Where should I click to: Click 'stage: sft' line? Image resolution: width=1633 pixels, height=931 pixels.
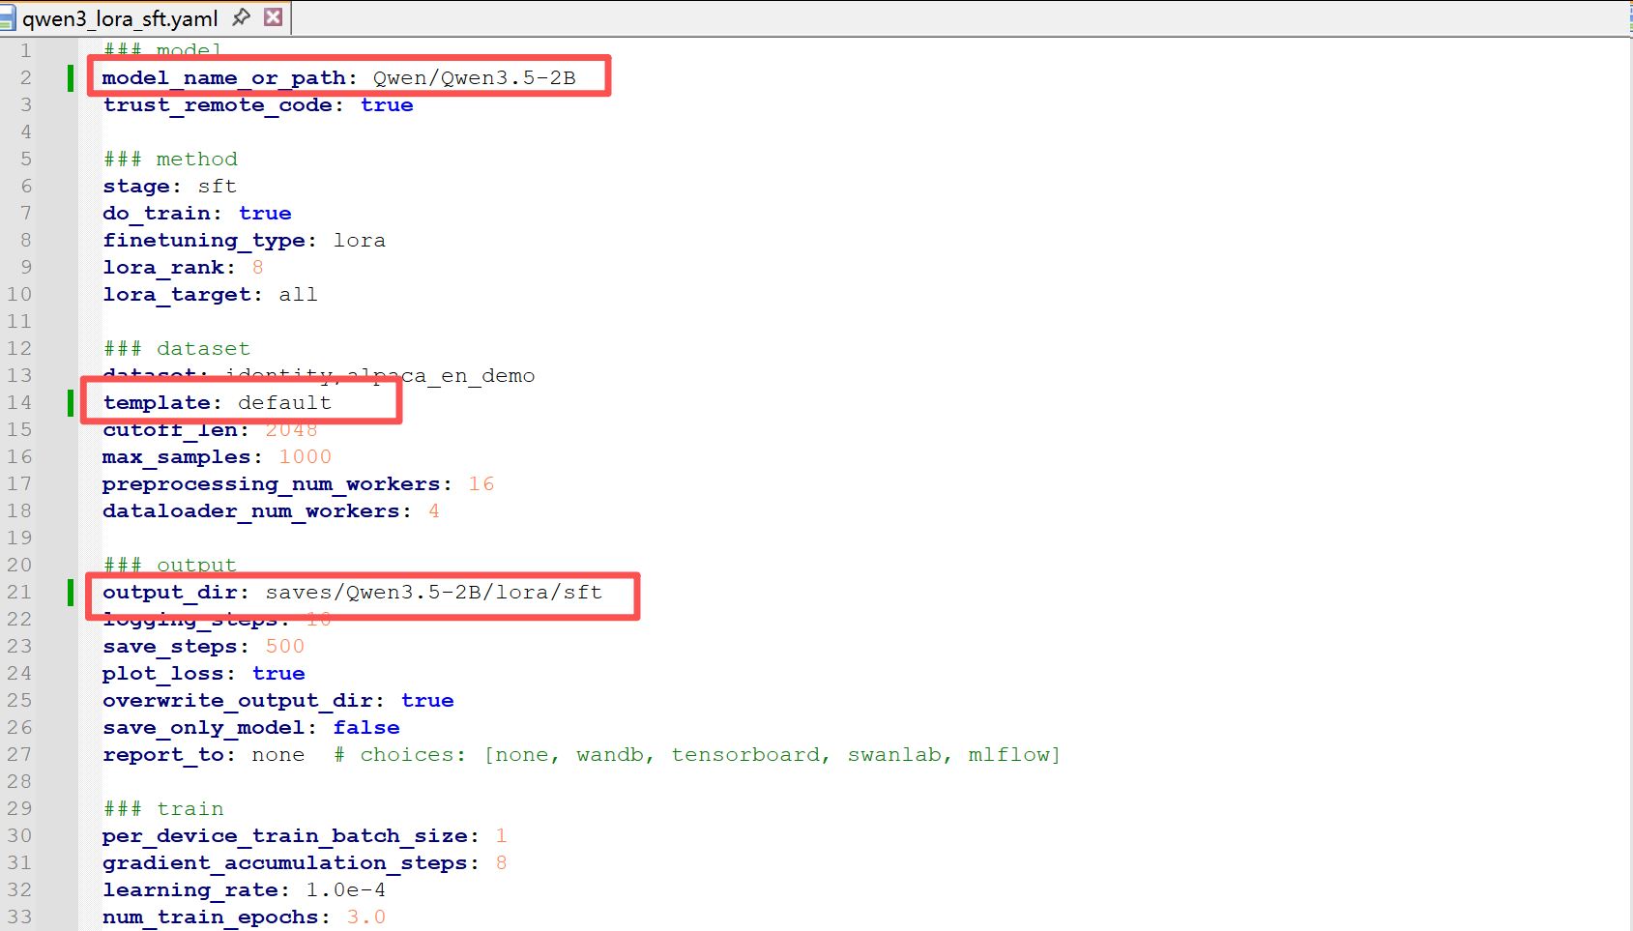(x=169, y=187)
